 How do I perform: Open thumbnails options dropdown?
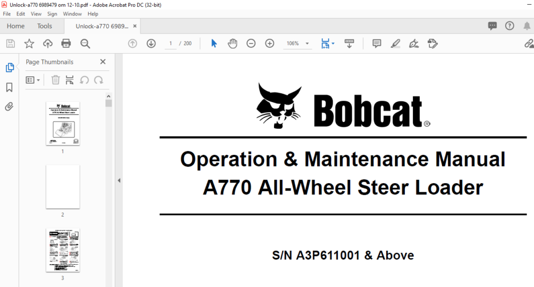[33, 80]
